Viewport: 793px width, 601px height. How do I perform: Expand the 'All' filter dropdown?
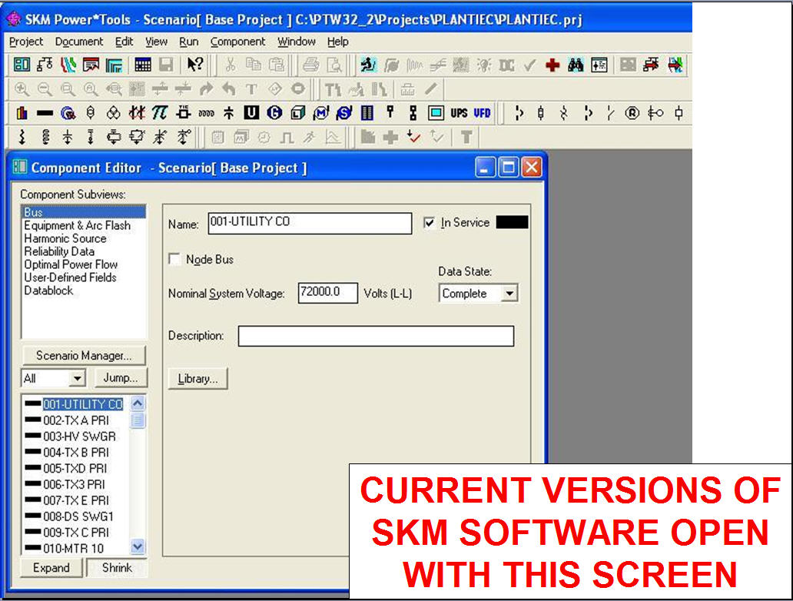click(77, 378)
